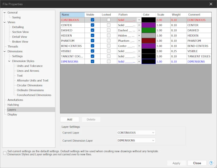The image size is (217, 168).
Task: Lock the HIDDEN layer checkbox
Action: pyautogui.click(x=109, y=36)
